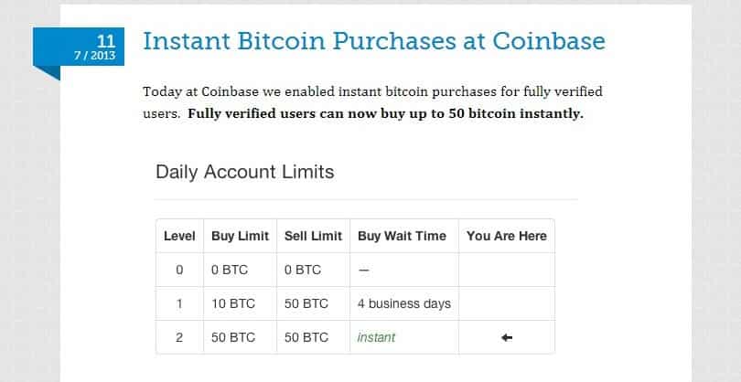Click the left arrow icon in the Level 2 row
This screenshot has width=741, height=382.
pyautogui.click(x=507, y=337)
